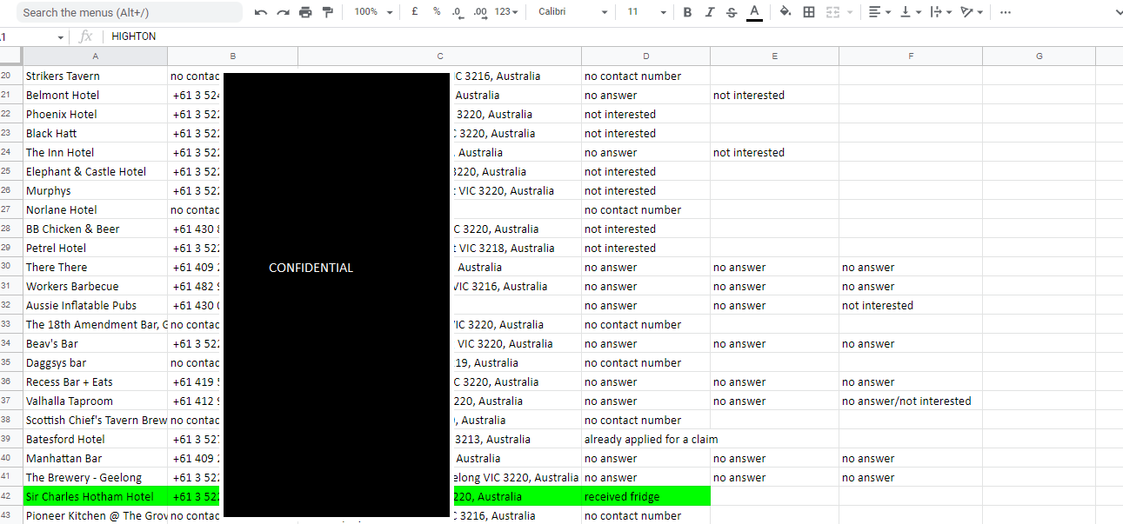Click the 'Manhattan Bar' cell
Screen dimensions: 1123x524
[x=96, y=458]
